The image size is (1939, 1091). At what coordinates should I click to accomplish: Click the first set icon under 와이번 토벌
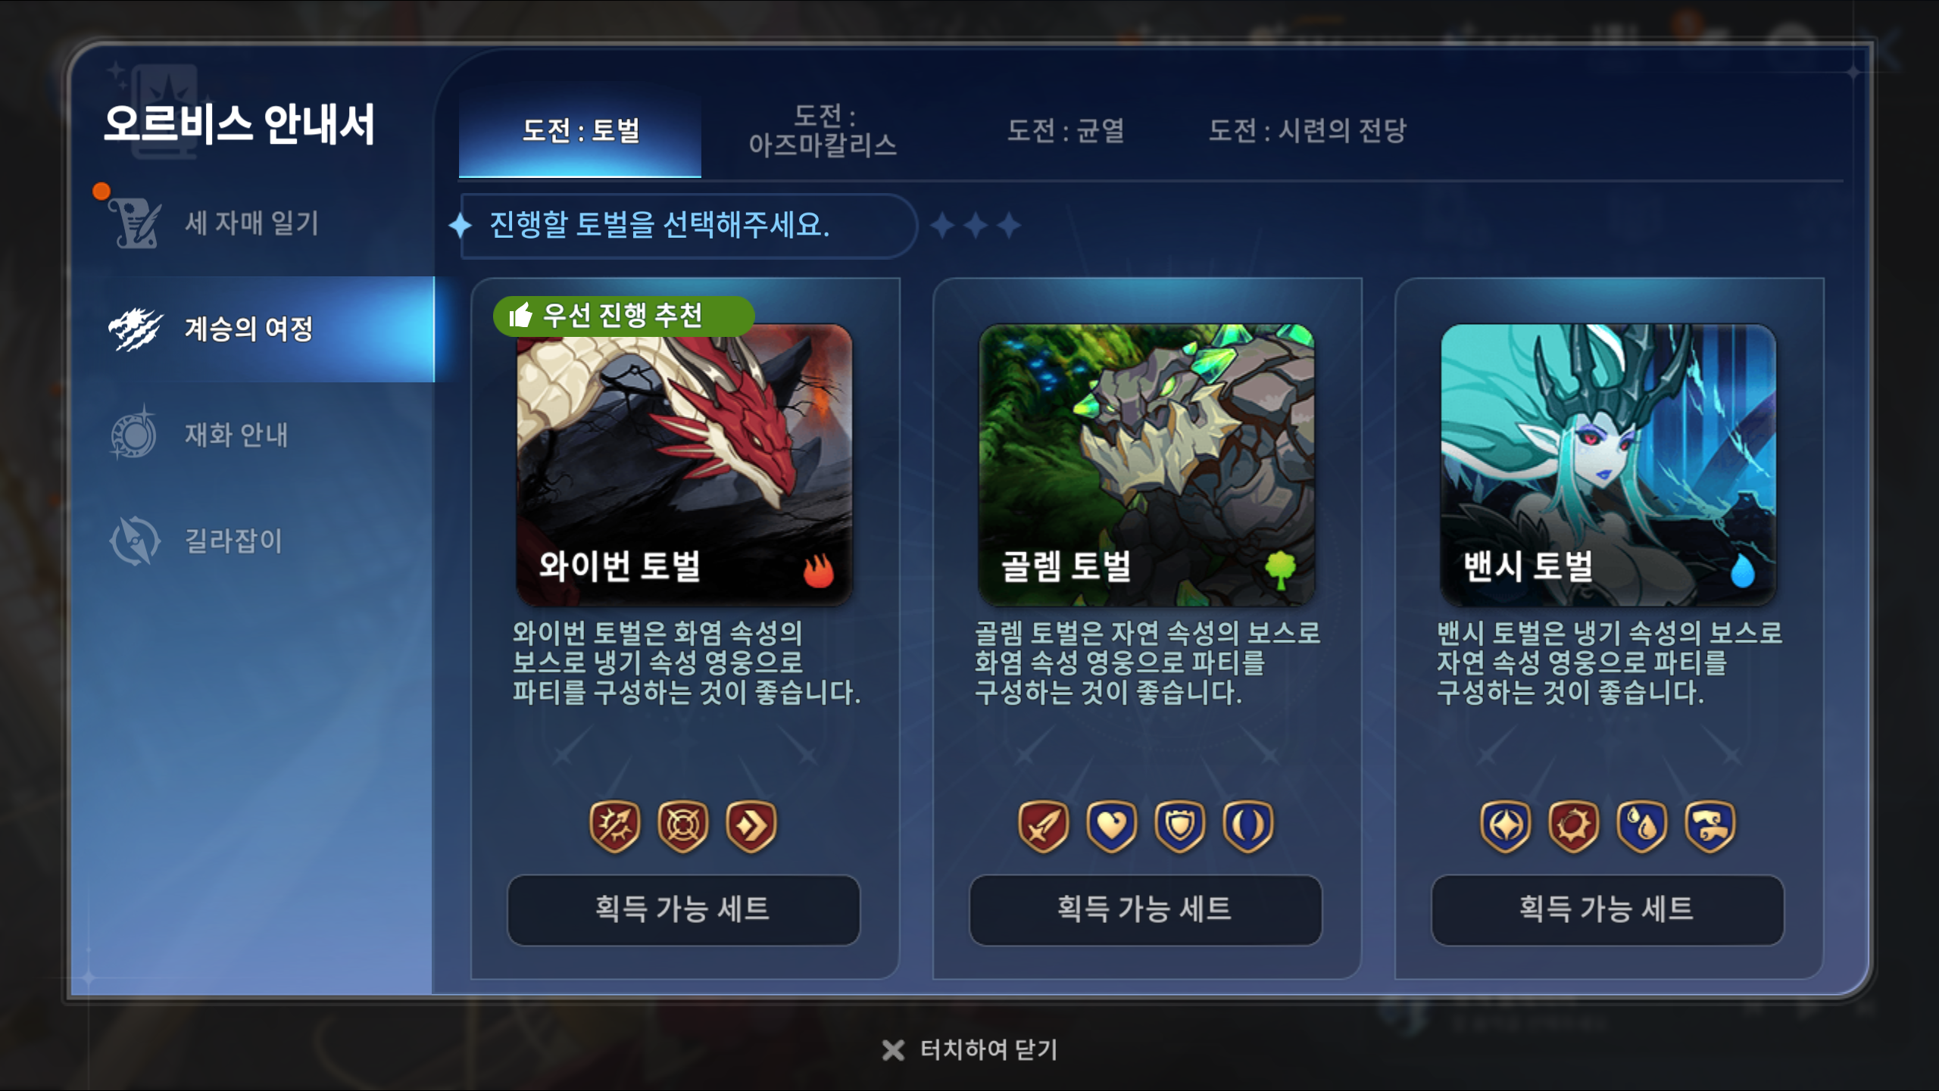point(615,826)
